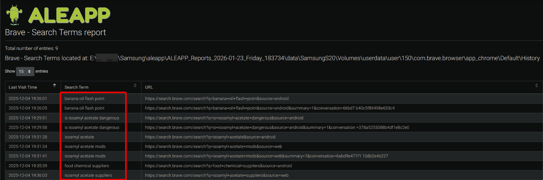Screen dimensions: 543x180
Task: Click 'Total number of entries: 9' text
Action: point(32,48)
